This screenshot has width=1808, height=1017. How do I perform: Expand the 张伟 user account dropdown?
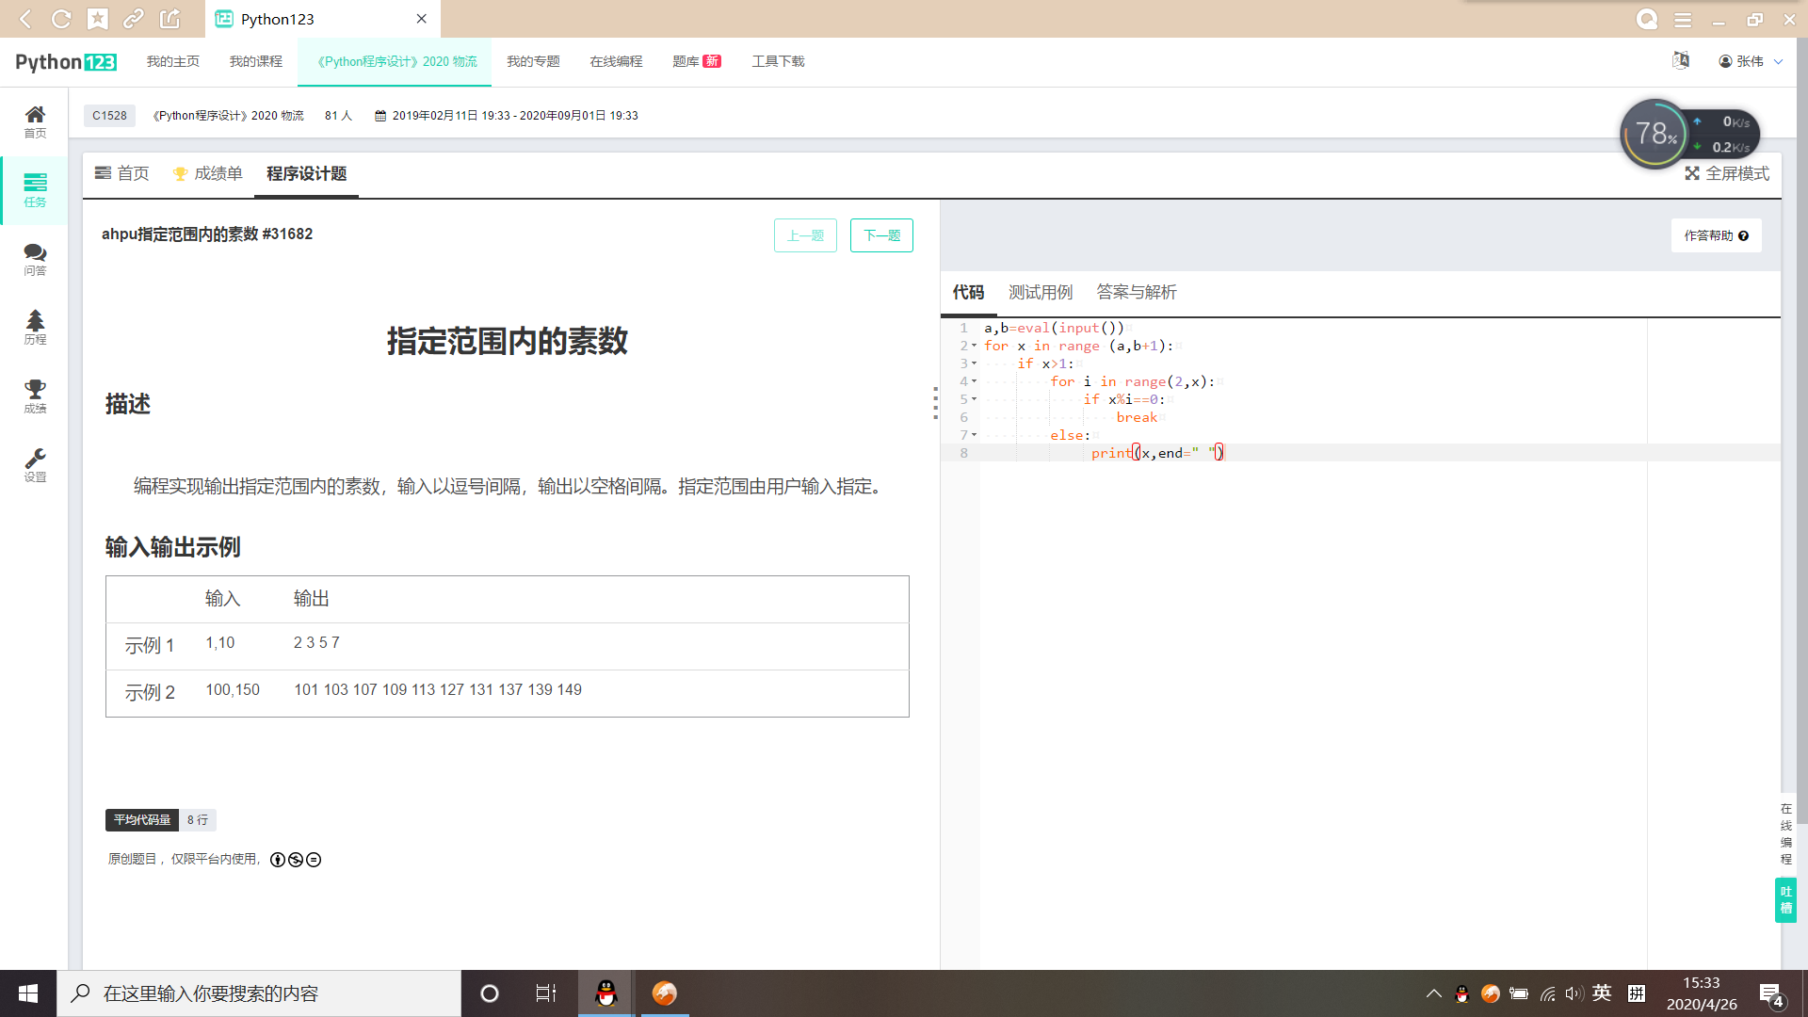tap(1751, 61)
